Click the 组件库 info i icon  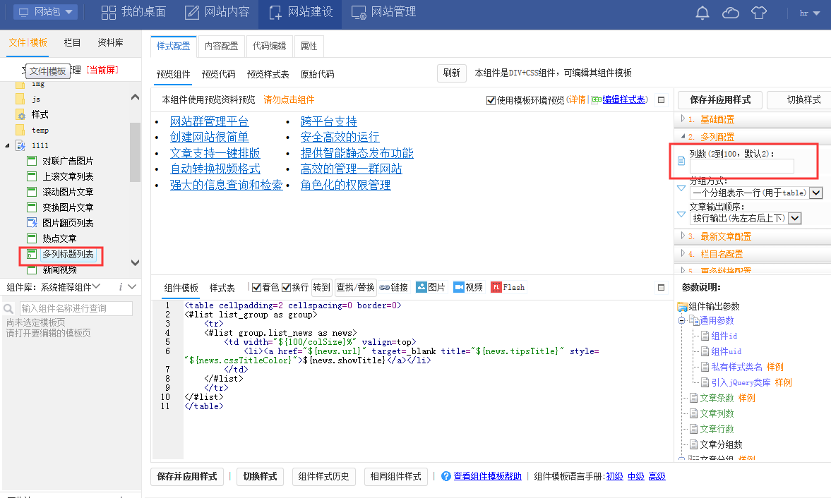[x=120, y=287]
